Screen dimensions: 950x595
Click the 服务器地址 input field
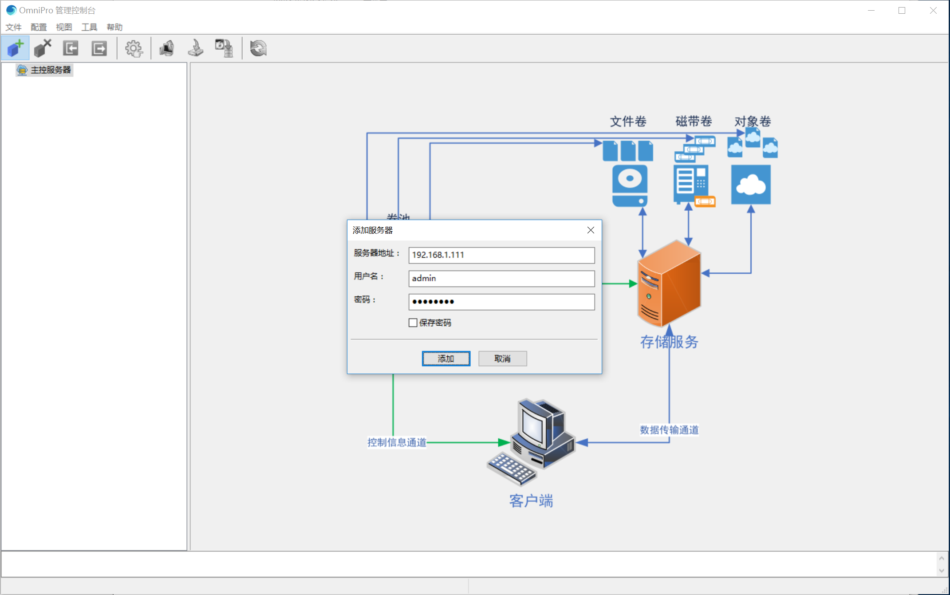pos(501,255)
